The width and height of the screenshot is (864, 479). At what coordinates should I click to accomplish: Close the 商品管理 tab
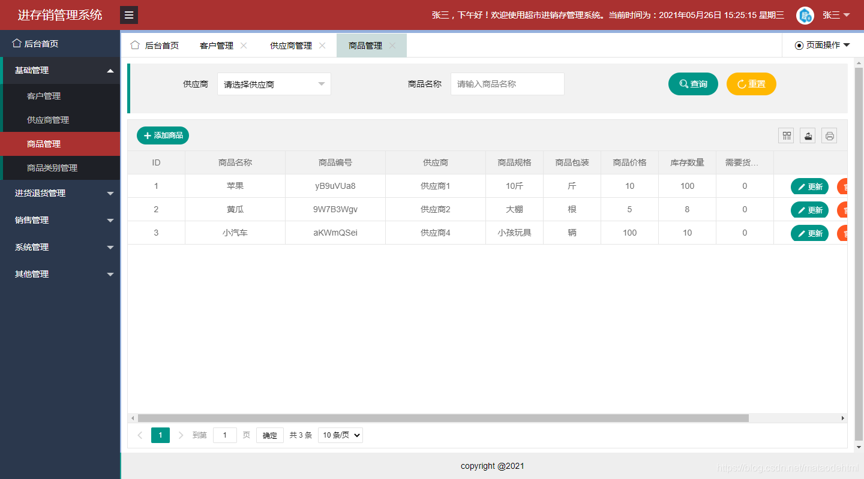click(392, 46)
